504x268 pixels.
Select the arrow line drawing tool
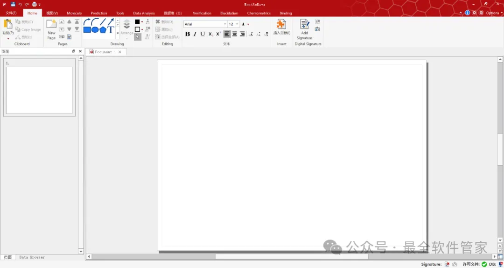pos(111,22)
